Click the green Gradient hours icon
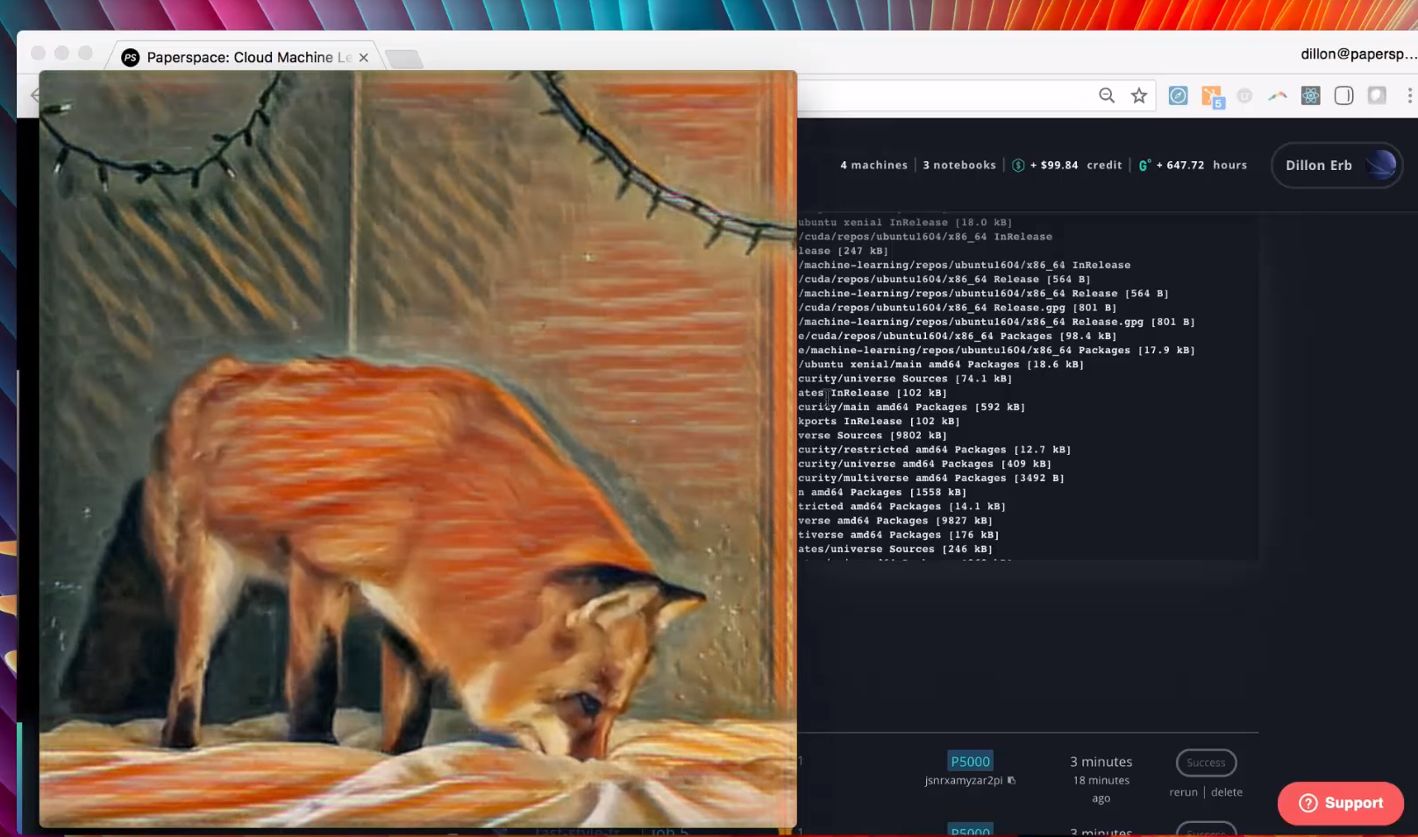The height and width of the screenshot is (837, 1418). tap(1144, 165)
